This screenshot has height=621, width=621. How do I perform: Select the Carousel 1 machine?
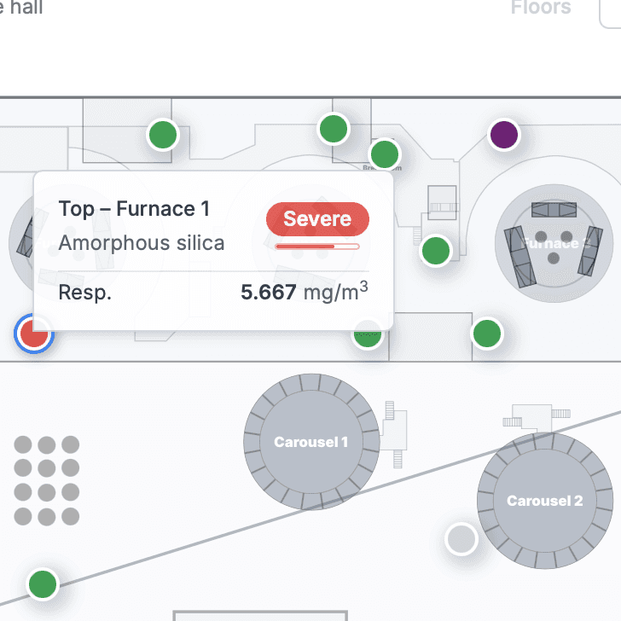pyautogui.click(x=311, y=442)
